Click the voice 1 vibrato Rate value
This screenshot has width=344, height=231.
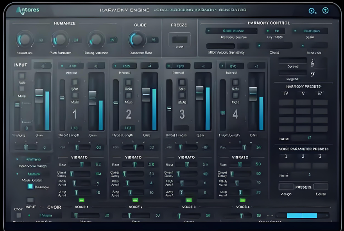98,164
